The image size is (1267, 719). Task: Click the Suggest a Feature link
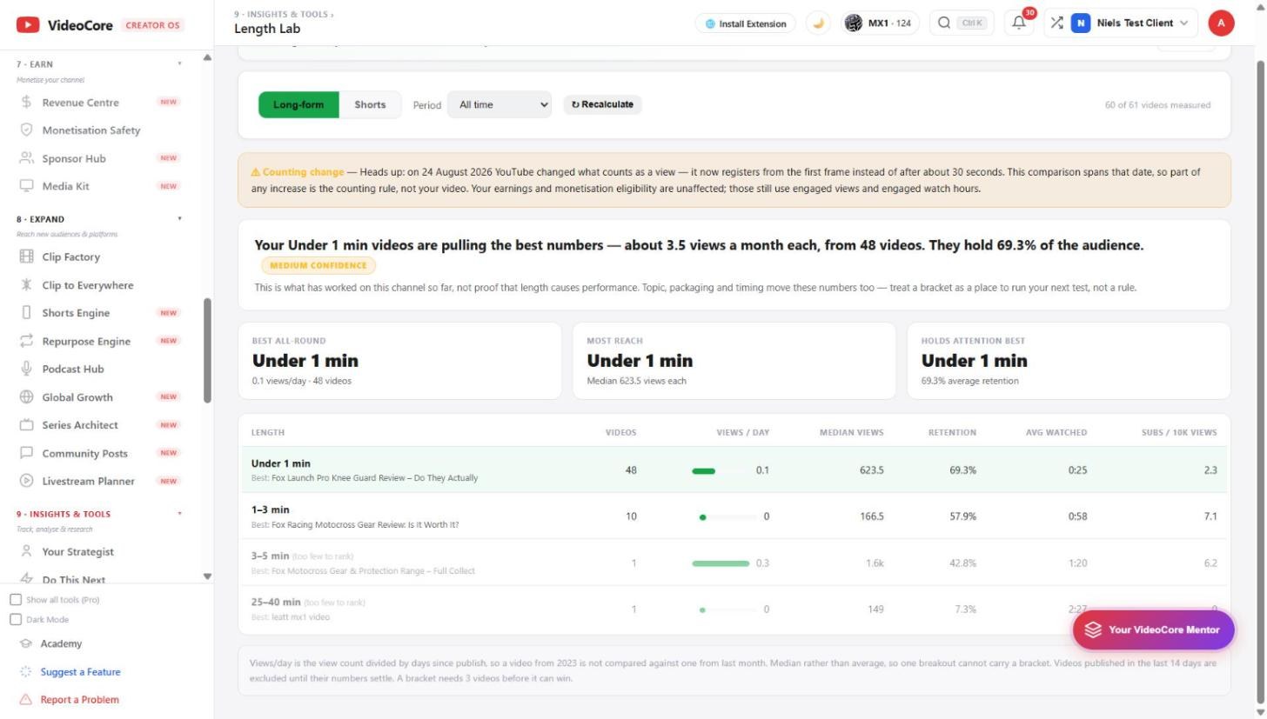tap(80, 672)
